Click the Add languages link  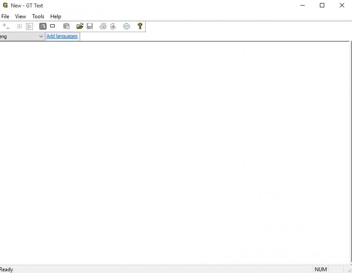click(62, 36)
